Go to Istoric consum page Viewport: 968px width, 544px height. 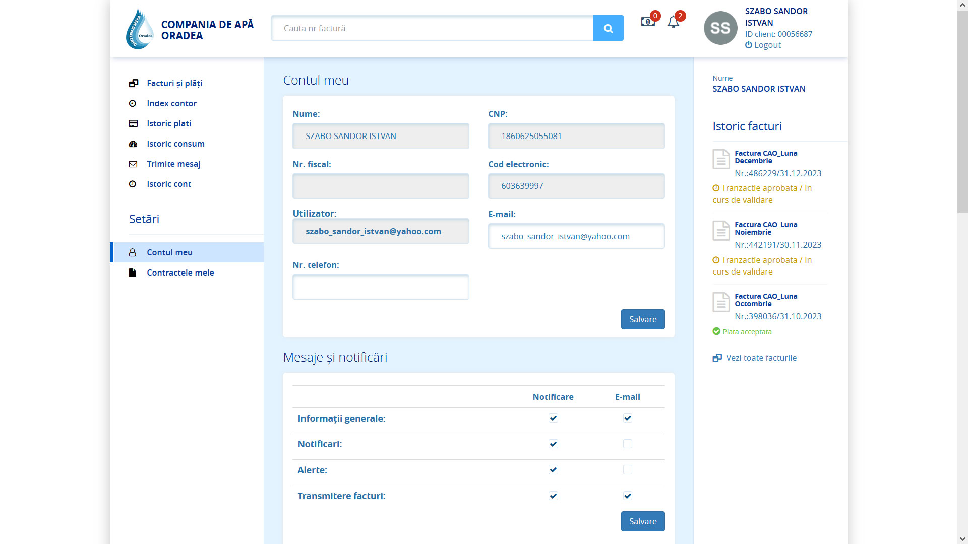(x=175, y=144)
